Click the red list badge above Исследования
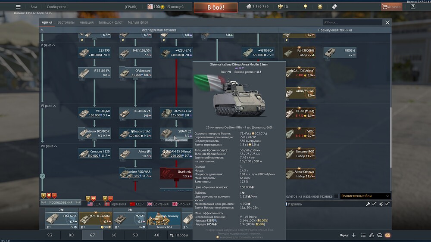Viewport: 431px width, 242px height. [54, 195]
